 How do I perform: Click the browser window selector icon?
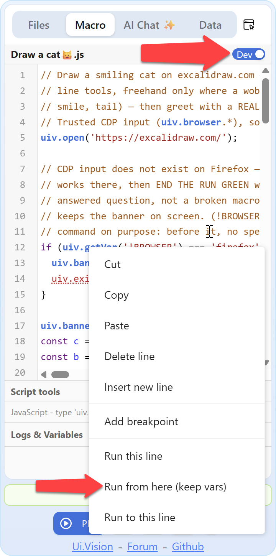pyautogui.click(x=249, y=25)
